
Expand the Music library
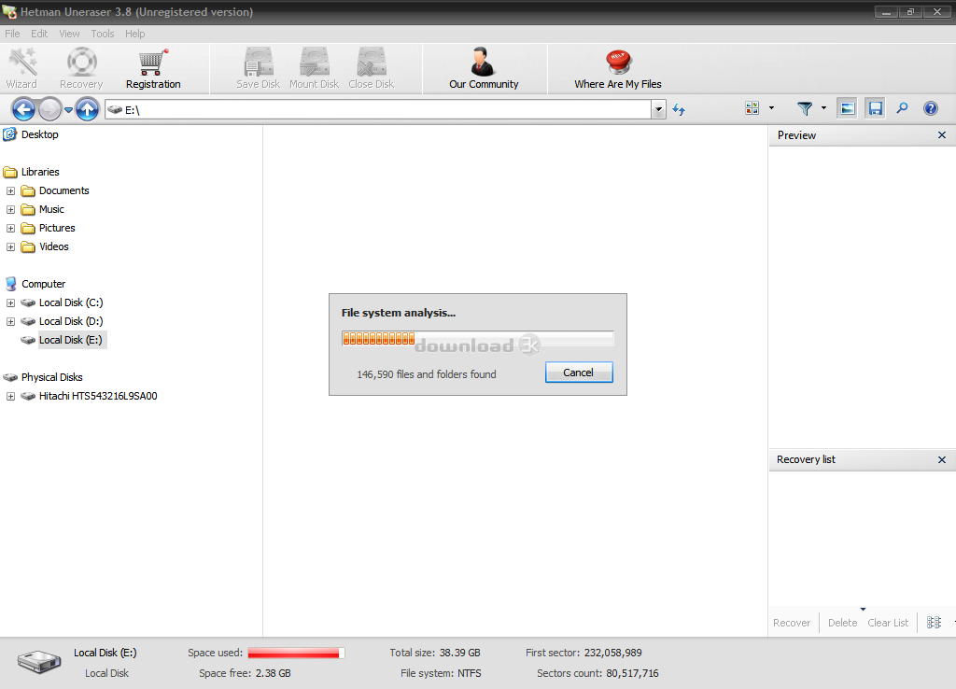[10, 210]
